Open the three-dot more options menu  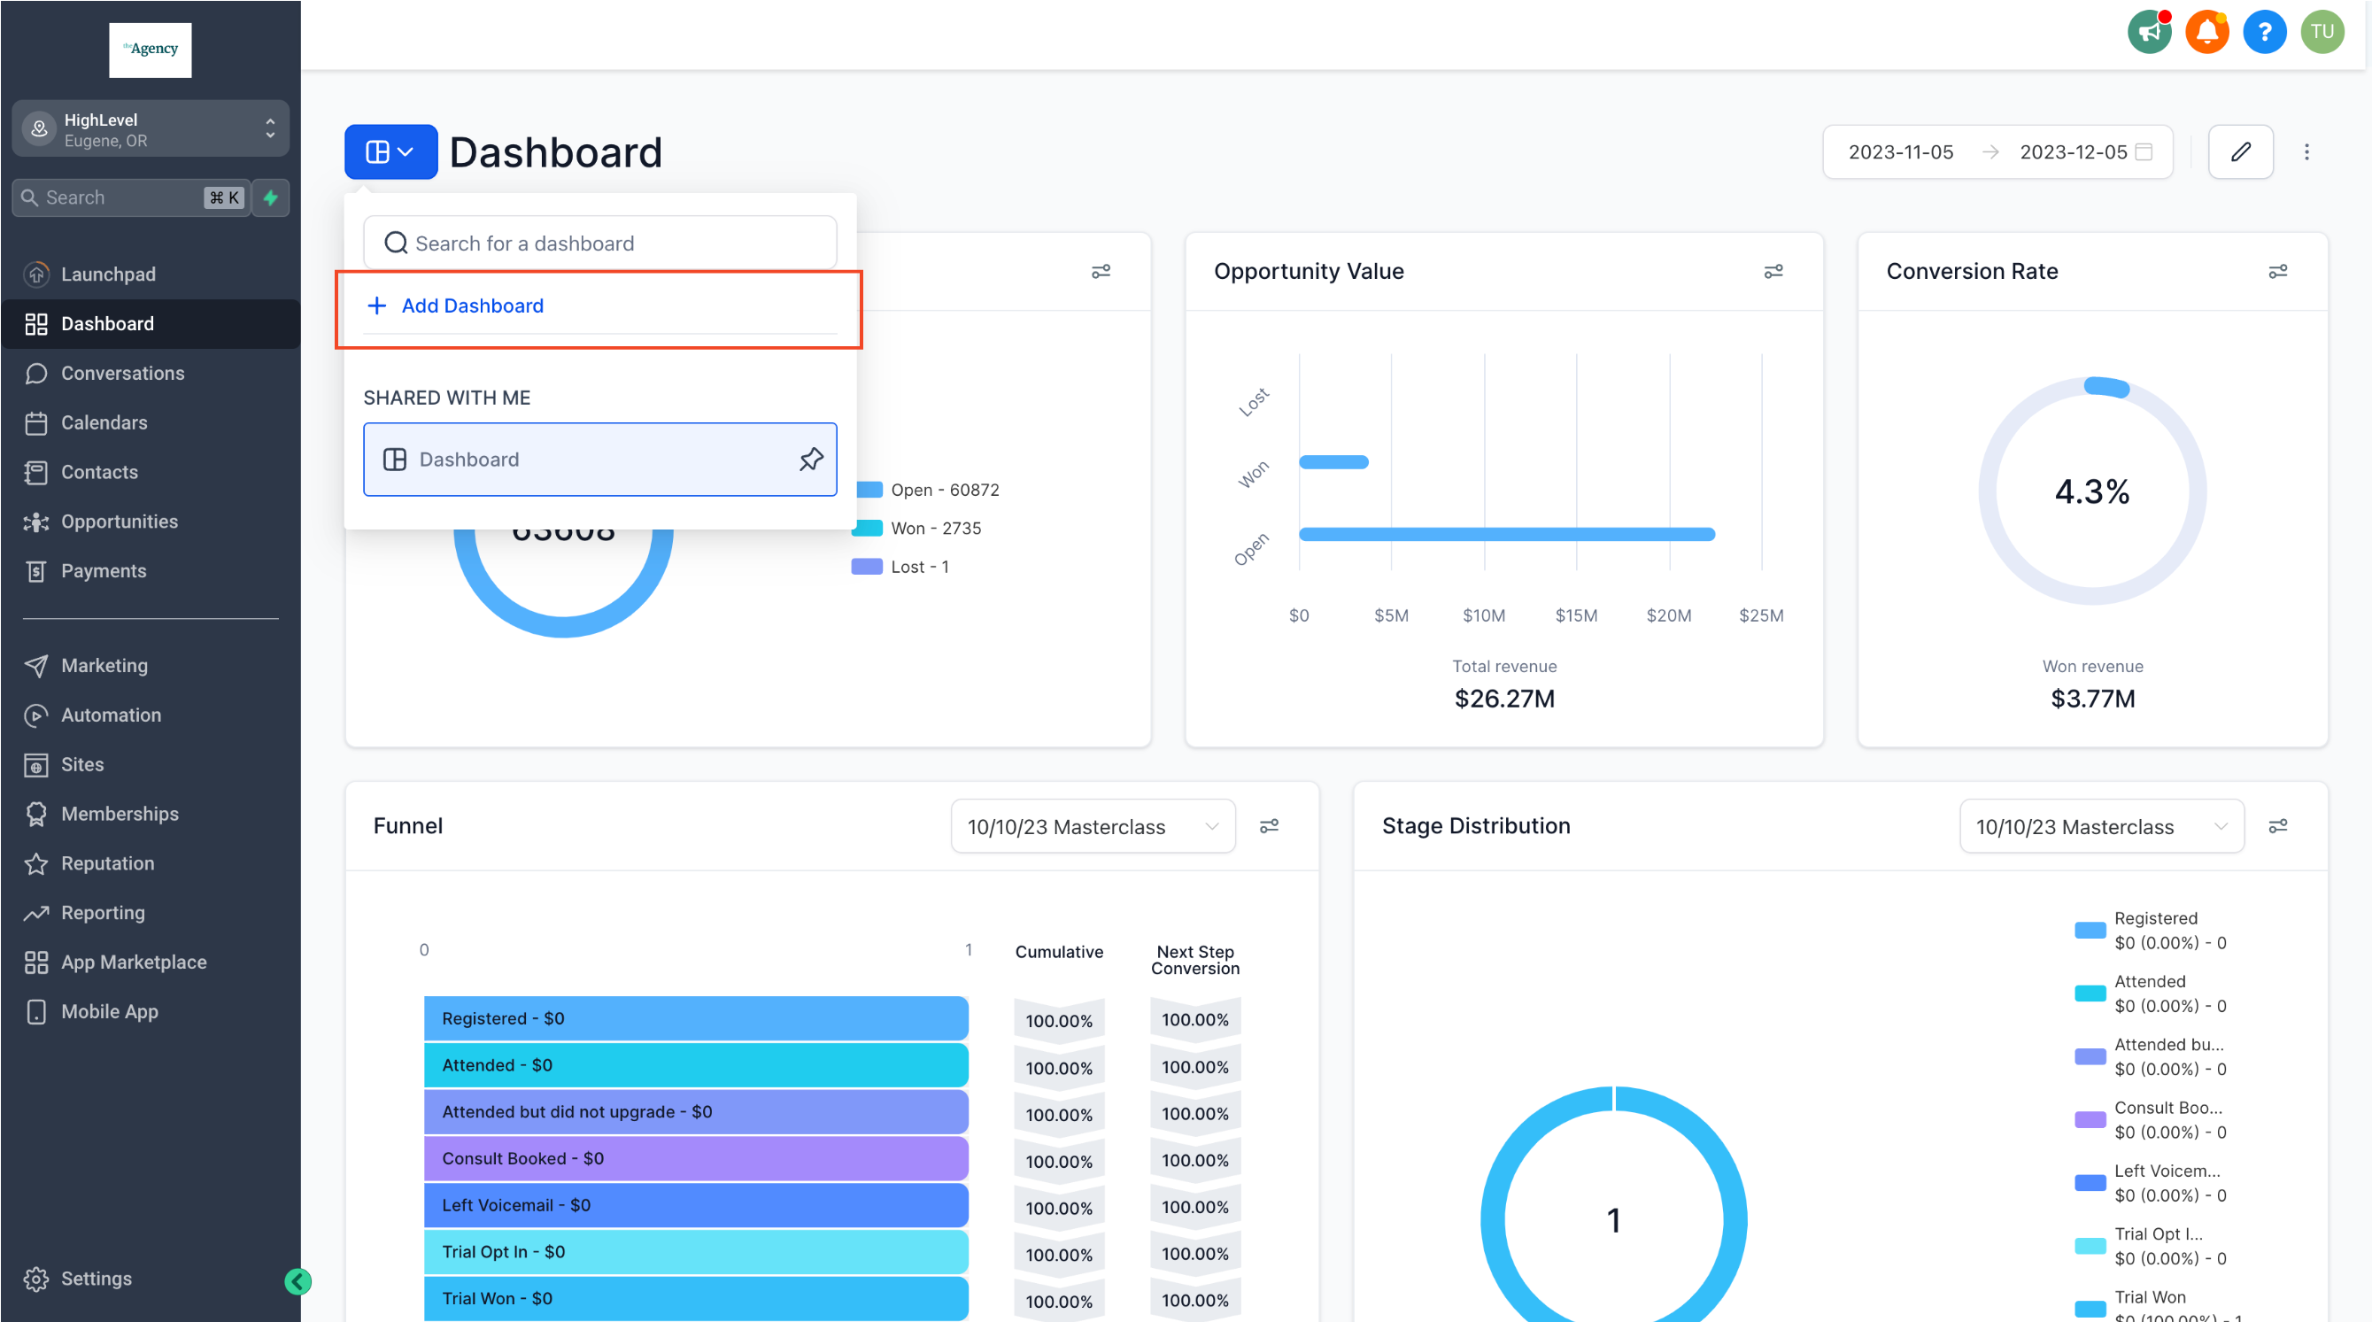point(2306,152)
